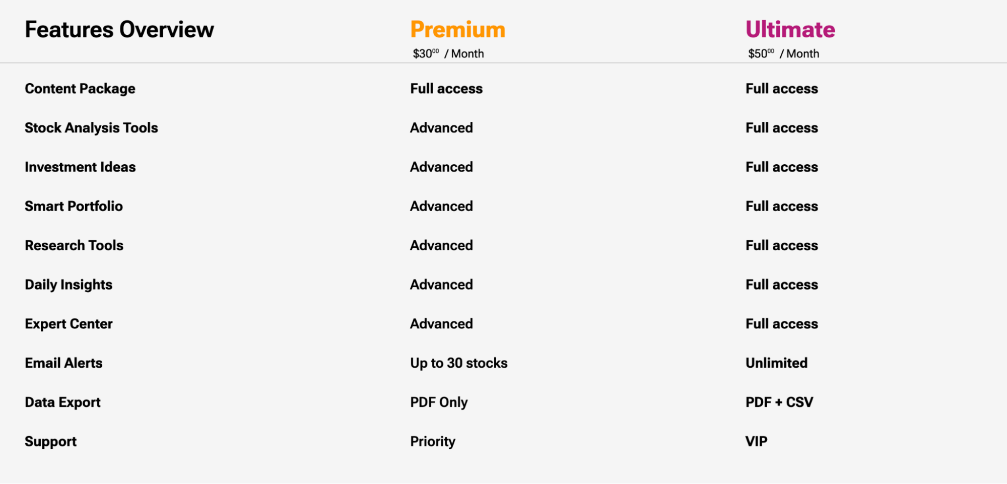Click the Support feature label
Image resolution: width=1007 pixels, height=484 pixels.
pos(50,441)
